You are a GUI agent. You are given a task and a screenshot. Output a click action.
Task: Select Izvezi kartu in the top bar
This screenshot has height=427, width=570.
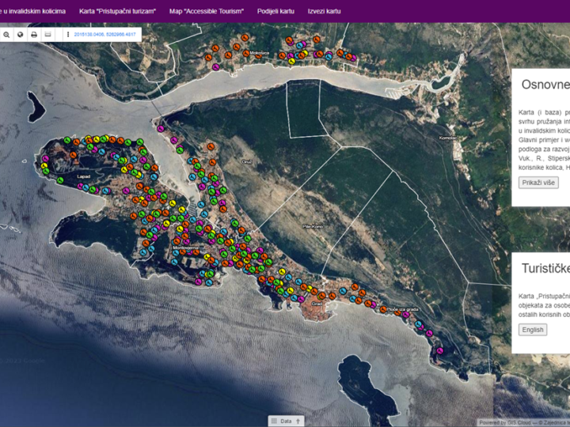tap(324, 11)
